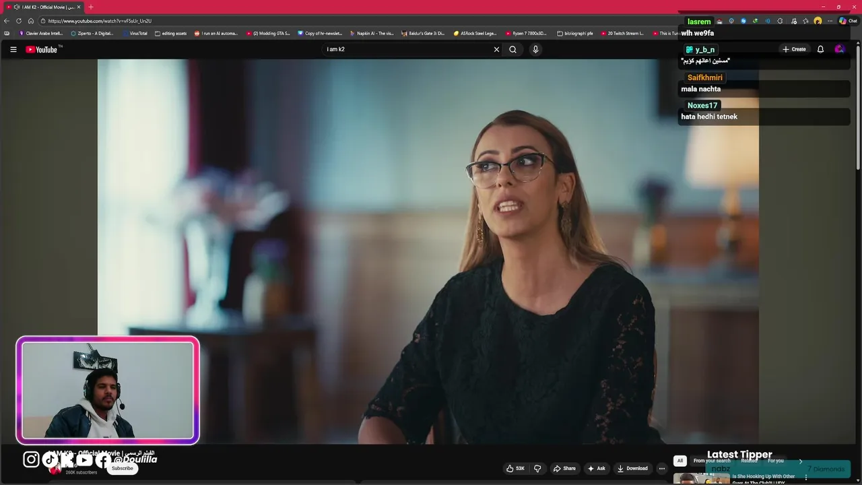Start voice search with the microphone icon
Screen dimensions: 862x485
(535, 49)
